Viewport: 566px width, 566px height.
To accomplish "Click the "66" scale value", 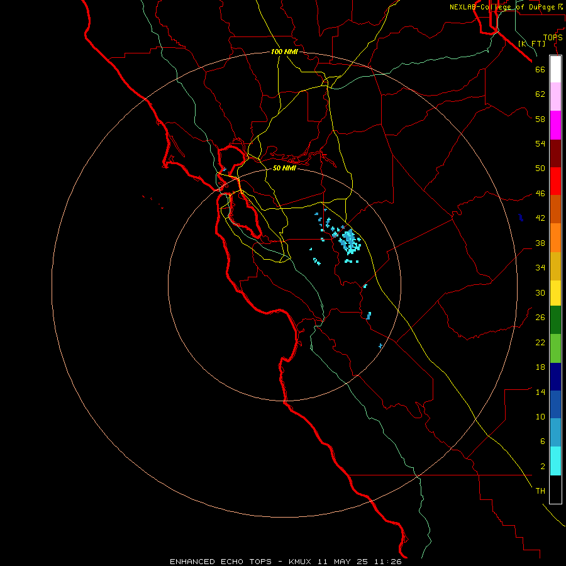I will (540, 69).
